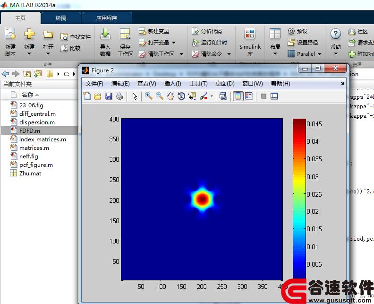Click Show Plot Tools and dock icon
The height and width of the screenshot is (304, 374).
coord(274,96)
